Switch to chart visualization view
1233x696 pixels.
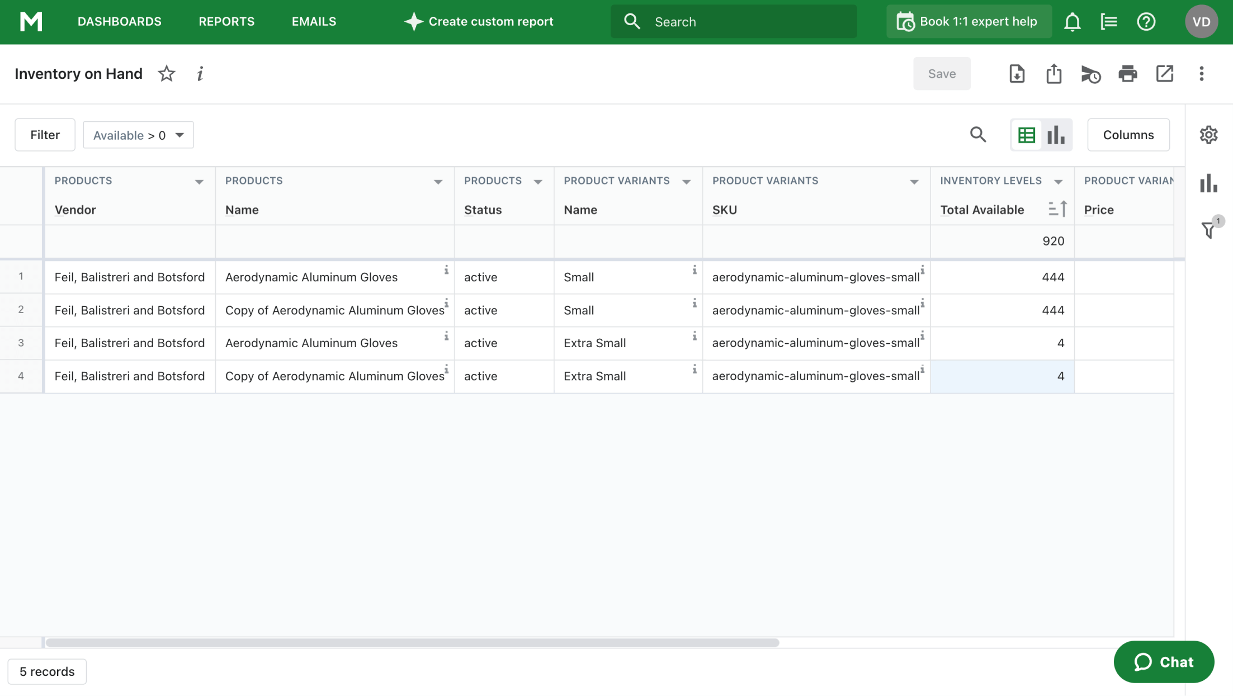click(x=1056, y=135)
